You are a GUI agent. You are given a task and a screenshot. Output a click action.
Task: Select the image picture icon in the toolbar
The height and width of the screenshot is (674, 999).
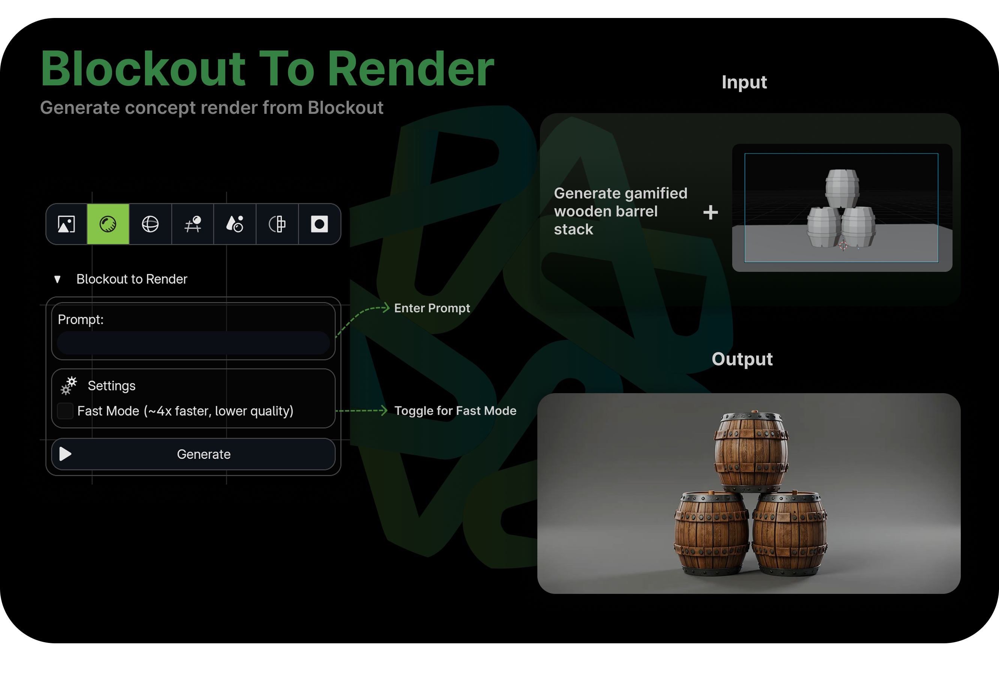[66, 224]
